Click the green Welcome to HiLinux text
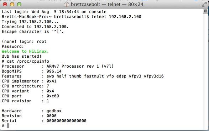Image resolution: width=209 pixels, height=131 pixels. [25, 51]
